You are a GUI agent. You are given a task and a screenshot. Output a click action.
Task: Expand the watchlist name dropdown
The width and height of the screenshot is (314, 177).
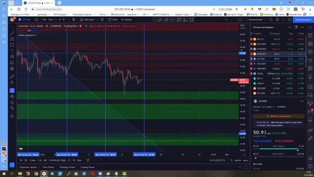point(275,27)
